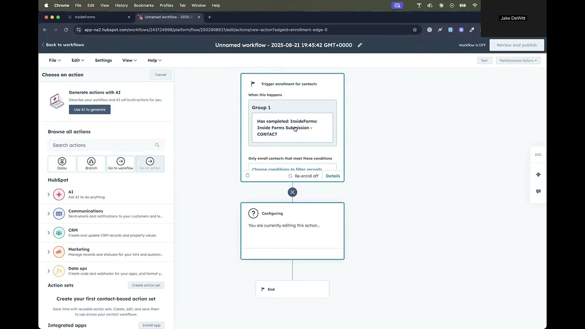Select the InsideForms submission trigger condition
The image size is (585, 329).
(x=292, y=127)
